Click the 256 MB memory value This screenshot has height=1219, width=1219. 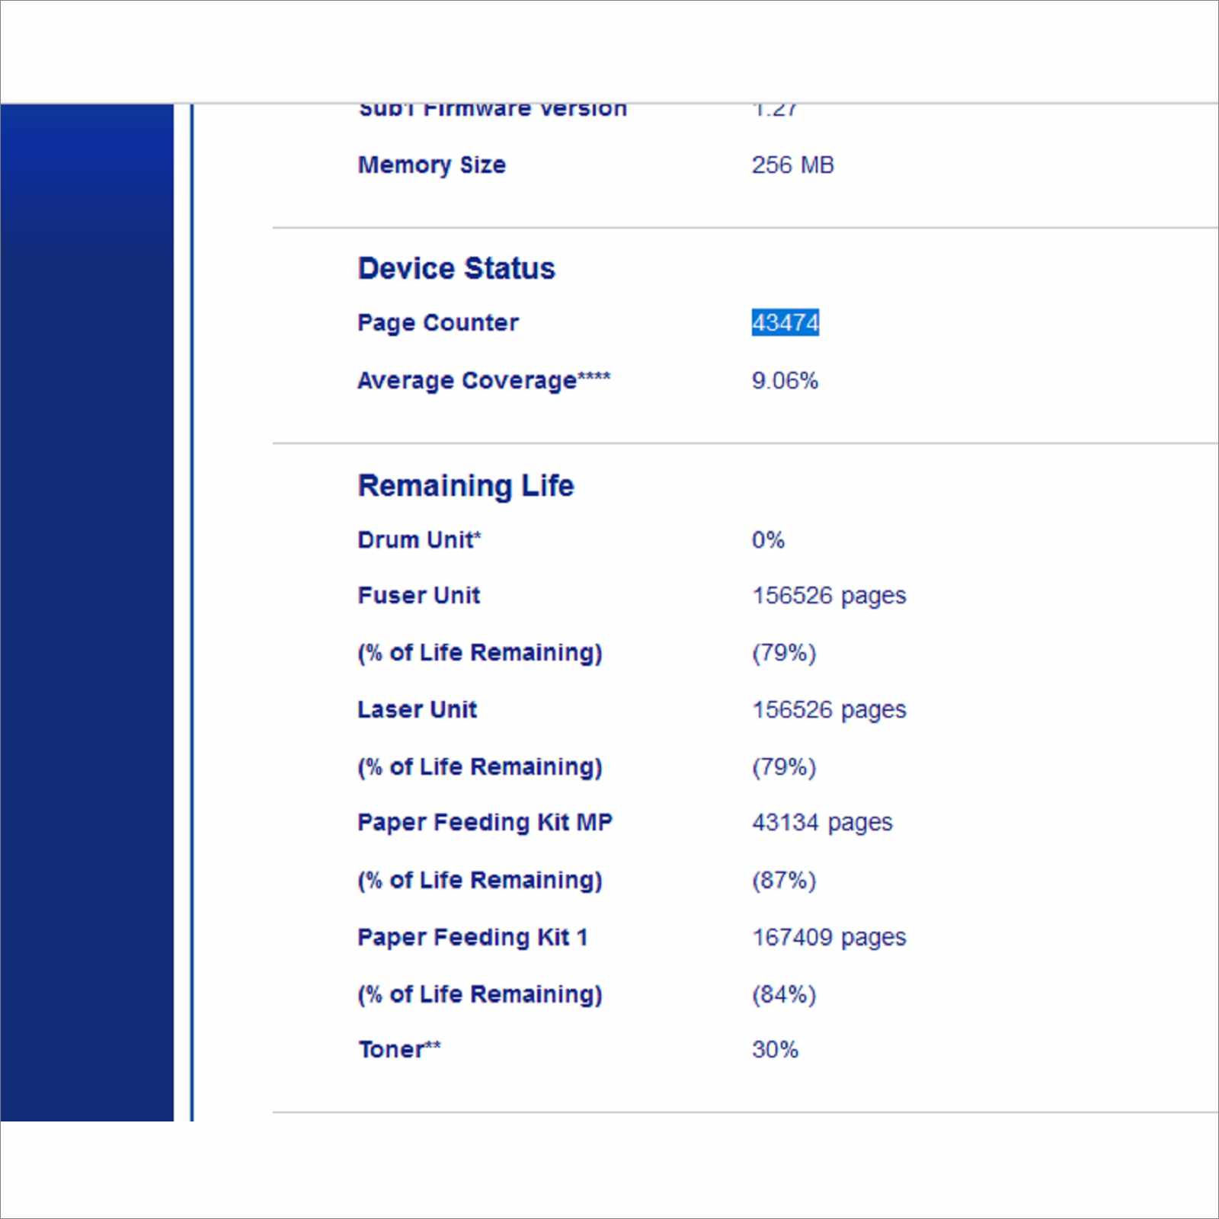[792, 165]
